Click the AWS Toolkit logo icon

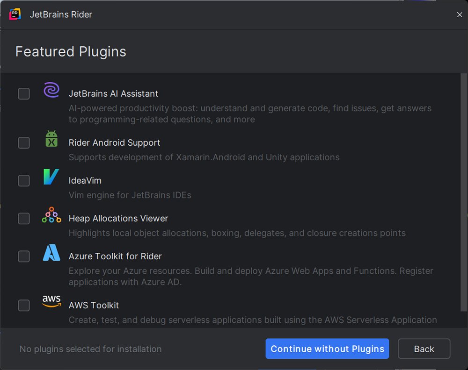pyautogui.click(x=51, y=301)
